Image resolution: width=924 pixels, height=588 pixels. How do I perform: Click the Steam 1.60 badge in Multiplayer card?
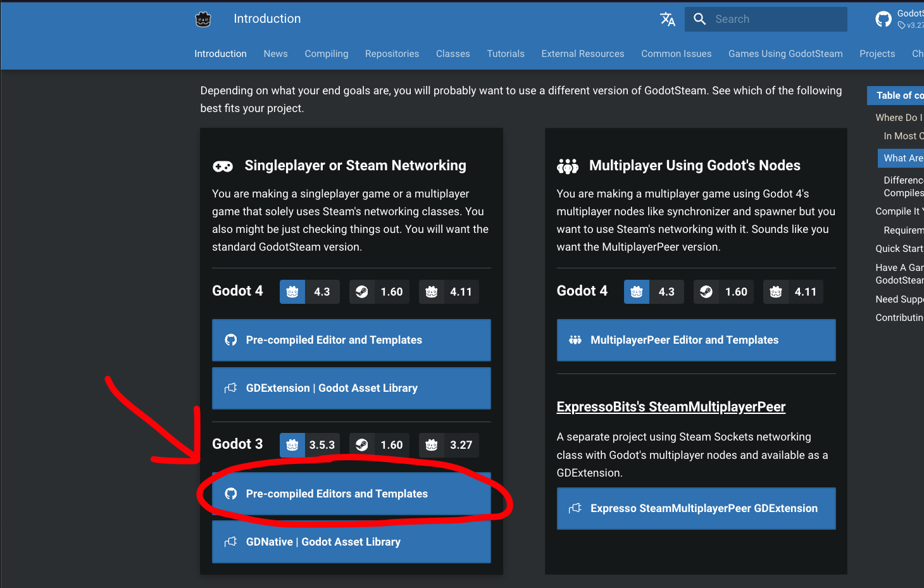tap(723, 292)
